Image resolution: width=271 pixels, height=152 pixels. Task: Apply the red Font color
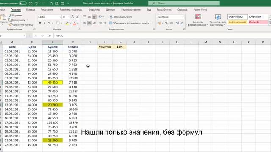click(x=75, y=23)
